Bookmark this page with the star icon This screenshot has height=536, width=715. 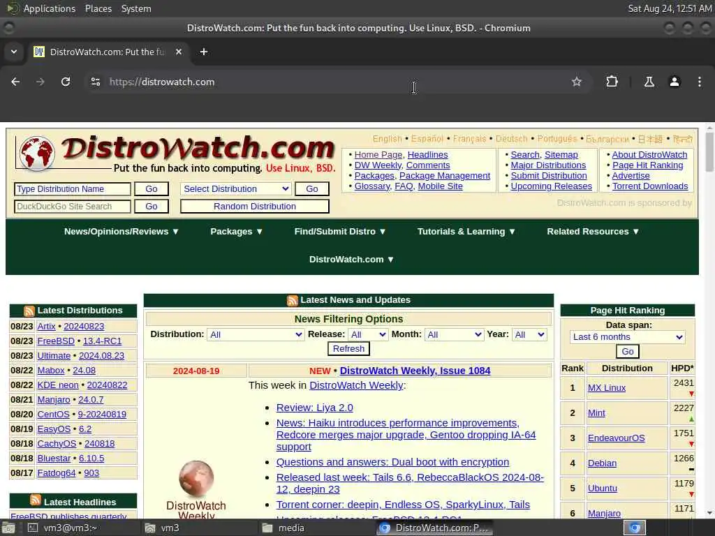point(577,82)
